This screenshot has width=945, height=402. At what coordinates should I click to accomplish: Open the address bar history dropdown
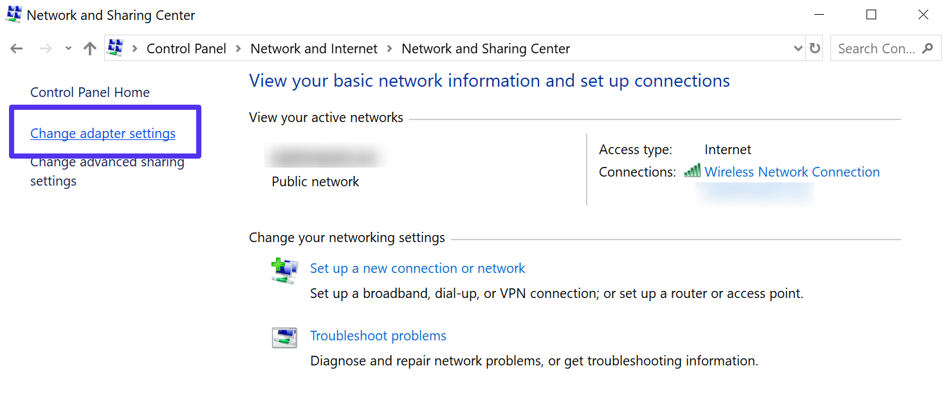click(x=797, y=48)
